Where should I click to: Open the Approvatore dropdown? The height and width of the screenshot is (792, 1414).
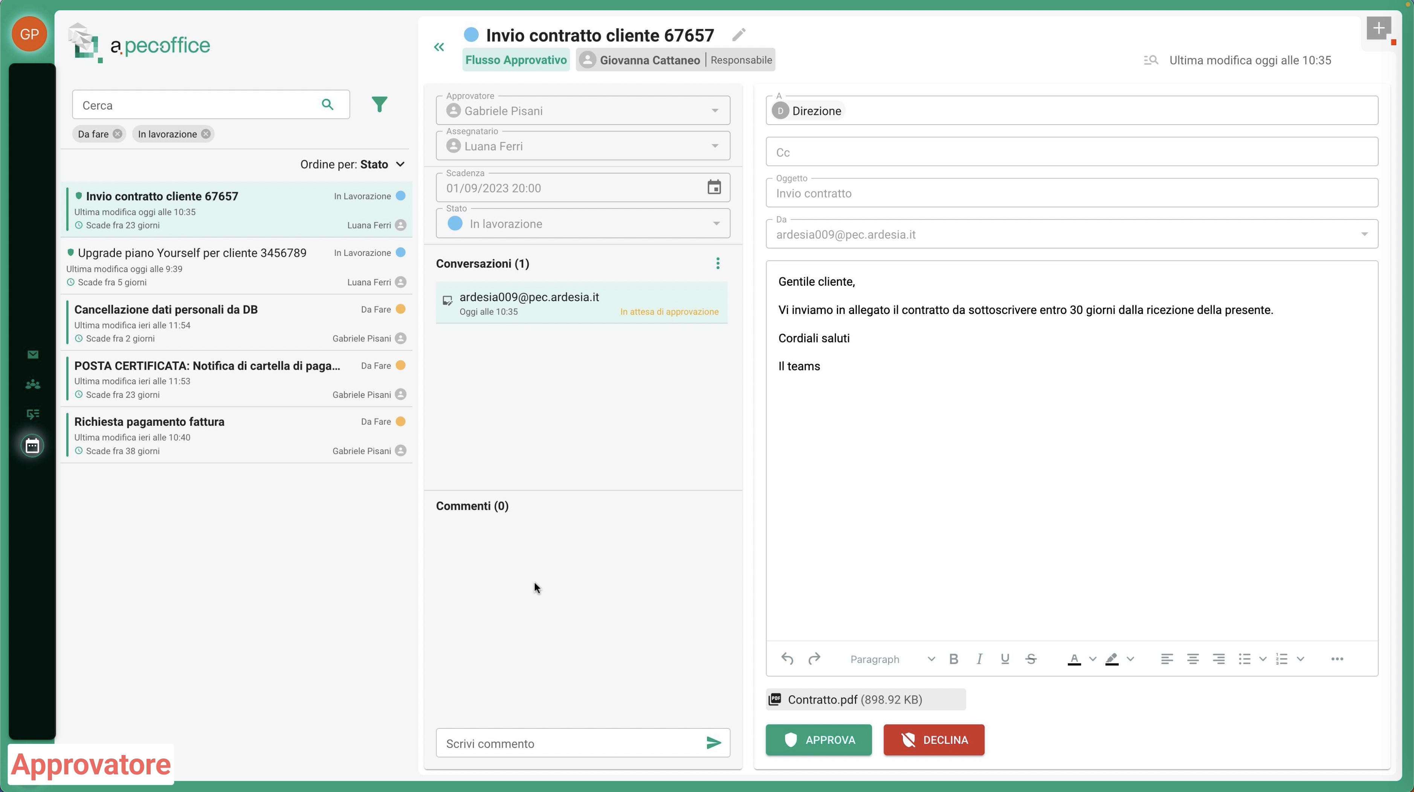[583, 111]
